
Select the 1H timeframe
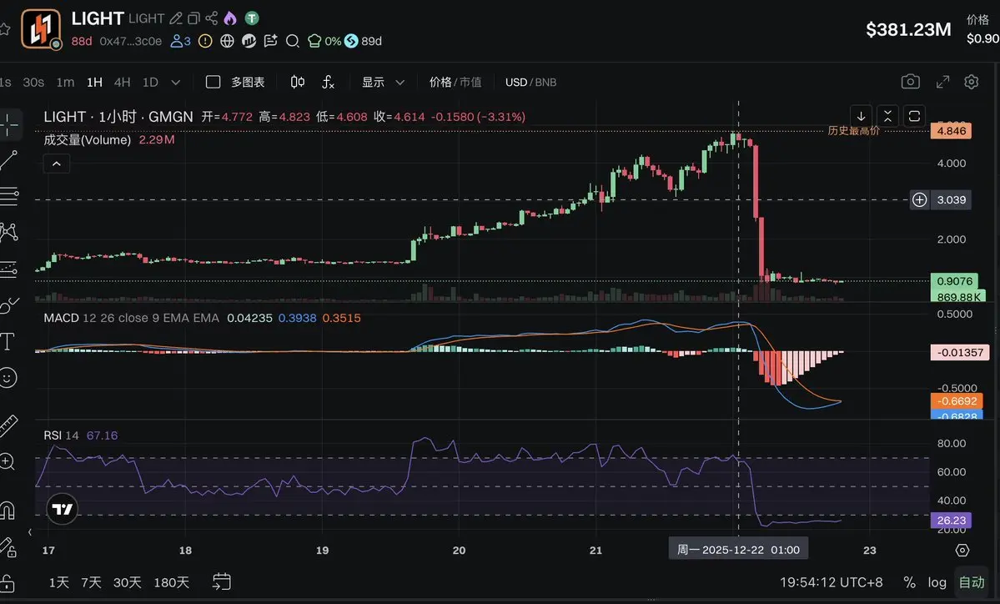tap(94, 83)
